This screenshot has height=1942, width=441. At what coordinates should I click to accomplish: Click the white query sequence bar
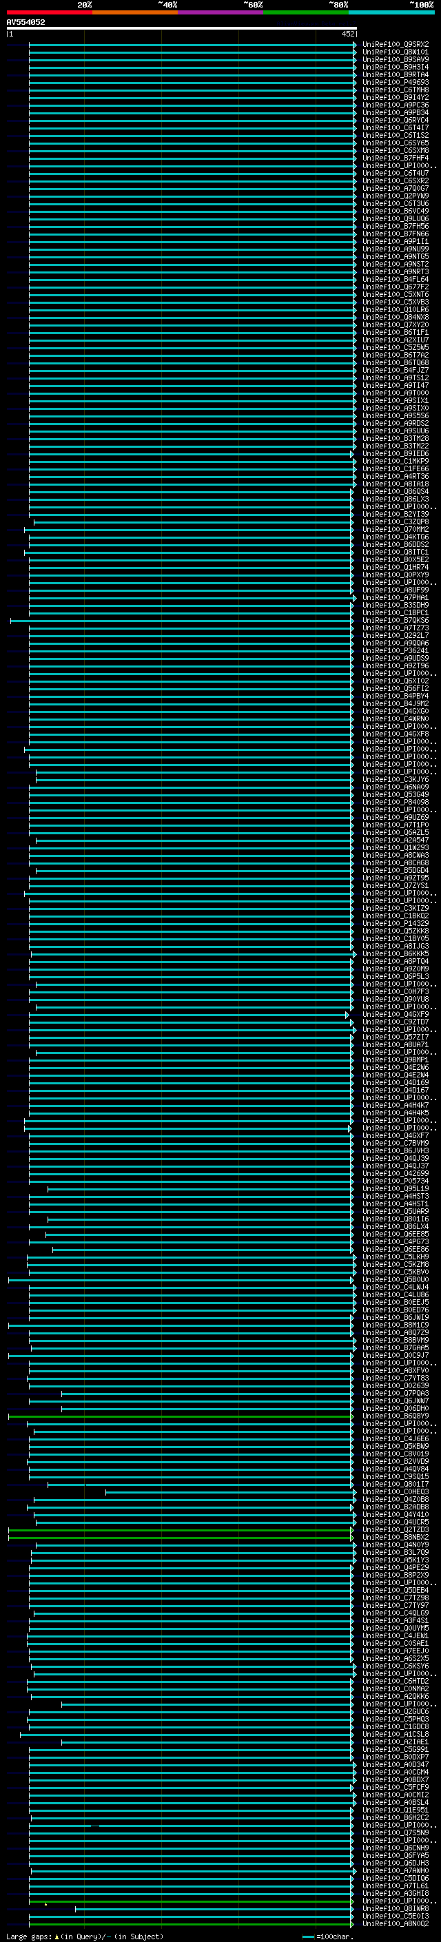(x=182, y=29)
